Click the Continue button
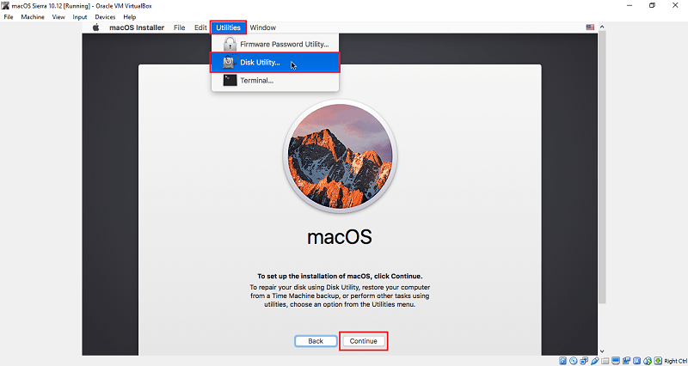This screenshot has height=366, width=688. click(x=364, y=341)
